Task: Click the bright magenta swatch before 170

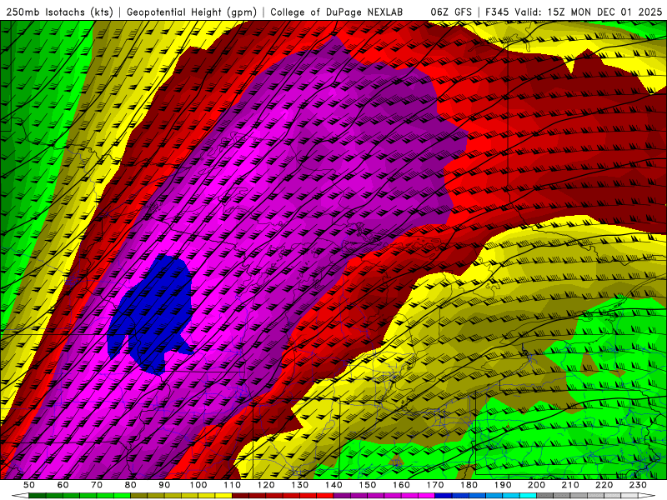Action: click(426, 495)
